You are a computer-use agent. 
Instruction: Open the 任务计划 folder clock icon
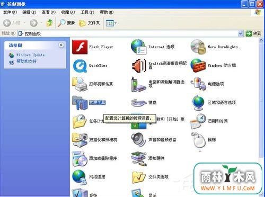click(80, 121)
